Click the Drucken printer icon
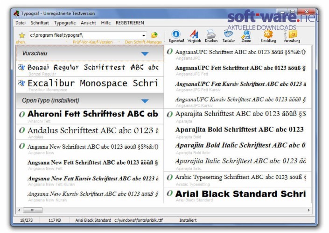The width and height of the screenshot is (329, 233). click(211, 36)
